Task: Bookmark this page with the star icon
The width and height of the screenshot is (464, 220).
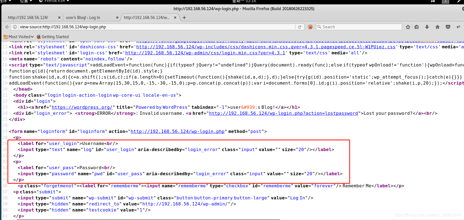Action: coord(408,27)
